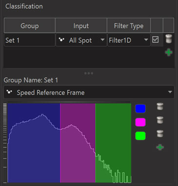Click the Group column header
The width and height of the screenshot is (178, 186).
[x=30, y=26]
